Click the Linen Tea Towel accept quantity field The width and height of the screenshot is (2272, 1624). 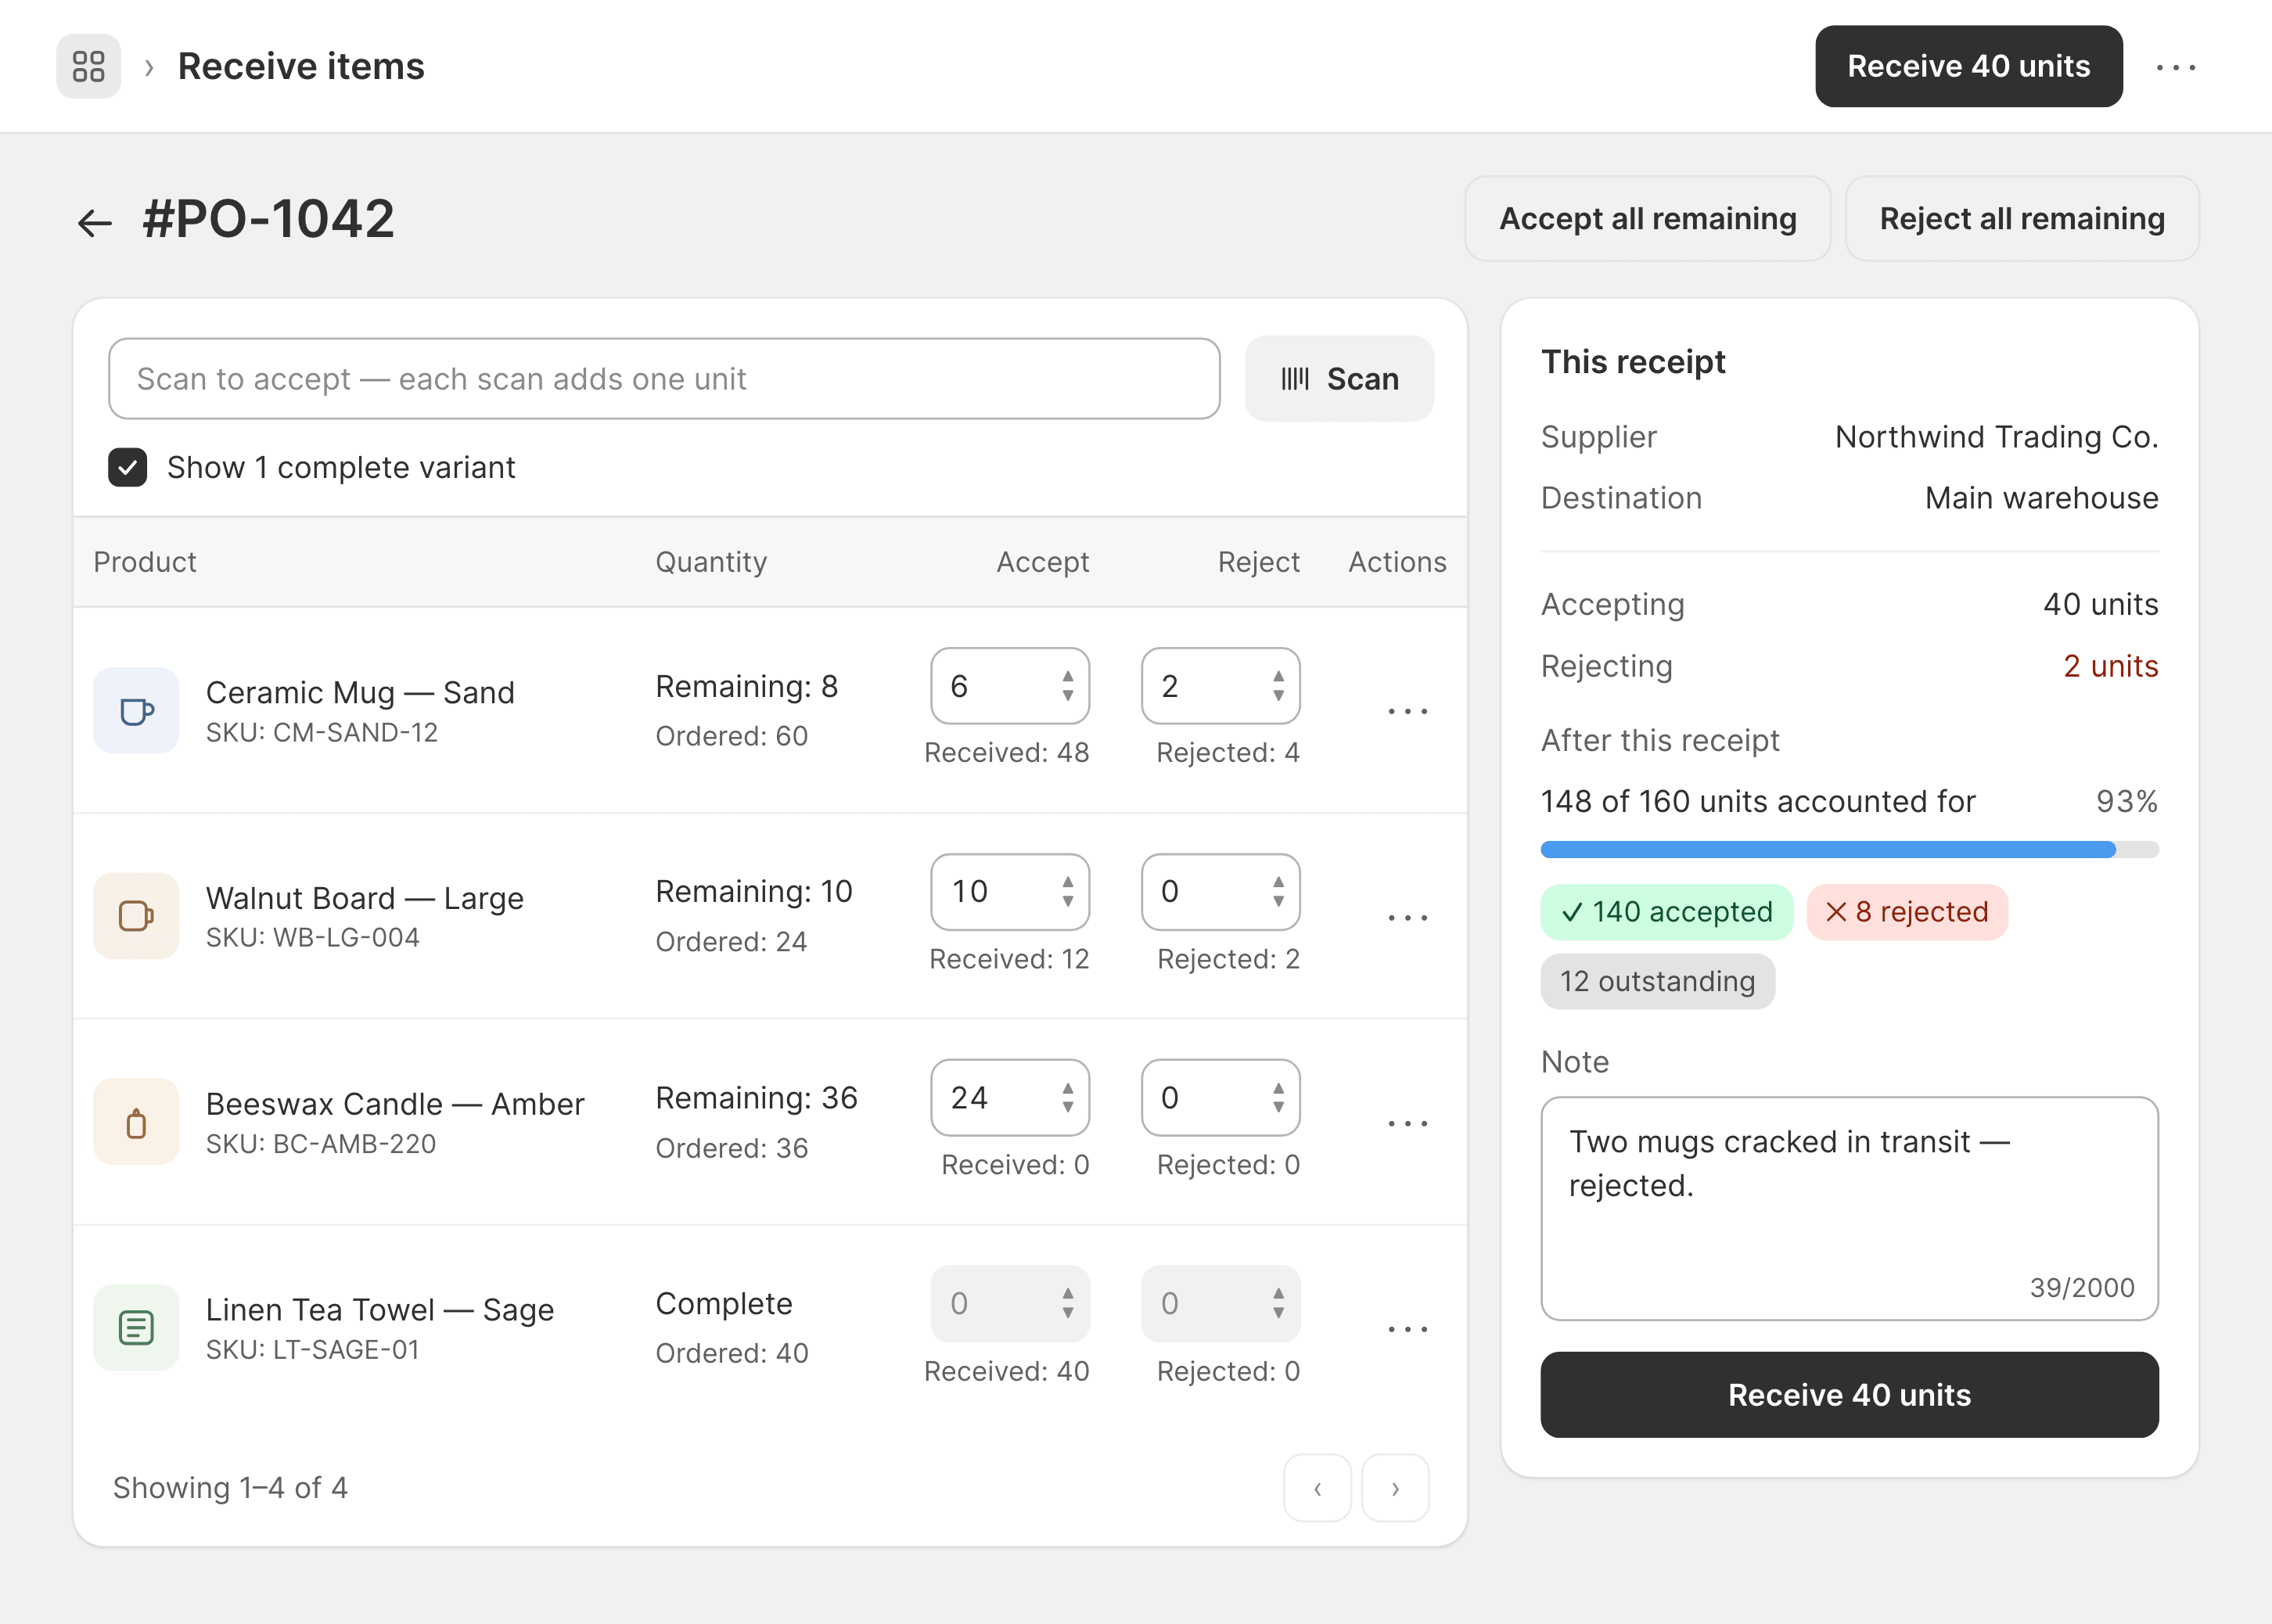coord(1010,1304)
